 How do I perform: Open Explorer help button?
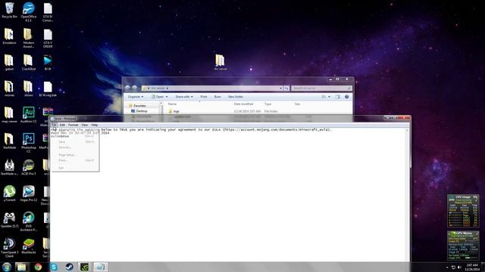tap(347, 97)
